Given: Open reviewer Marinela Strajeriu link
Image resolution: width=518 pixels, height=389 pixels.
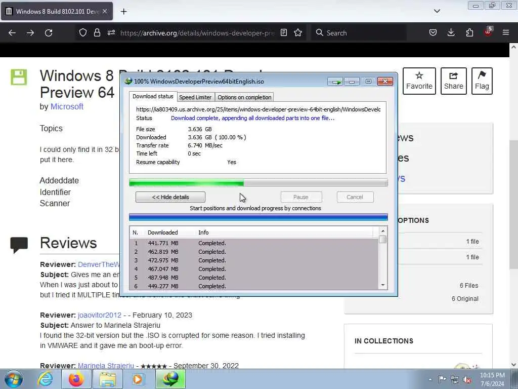Looking at the screenshot, I should pos(106,366).
